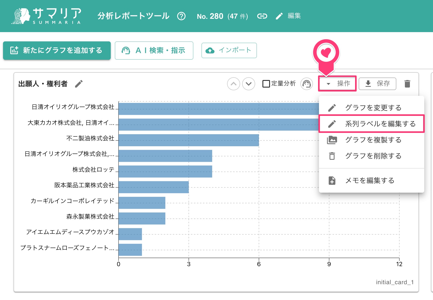Select グラフを削除する menu item
Screen dimensions: 433x300
[371, 156]
